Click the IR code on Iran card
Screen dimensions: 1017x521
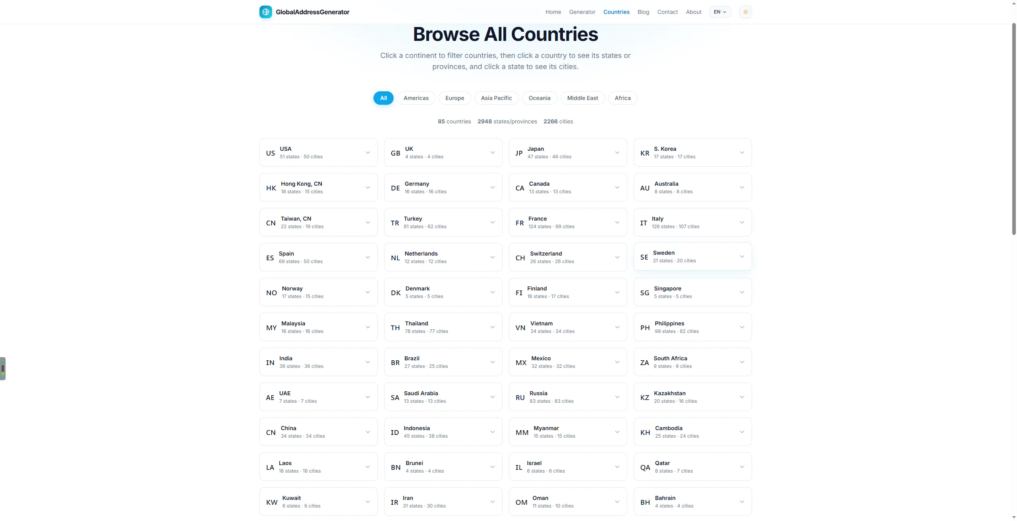[394, 502]
